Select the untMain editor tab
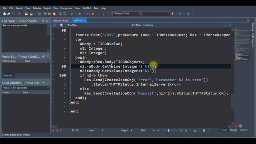Viewport: 256px width, 144px height. click(x=78, y=20)
